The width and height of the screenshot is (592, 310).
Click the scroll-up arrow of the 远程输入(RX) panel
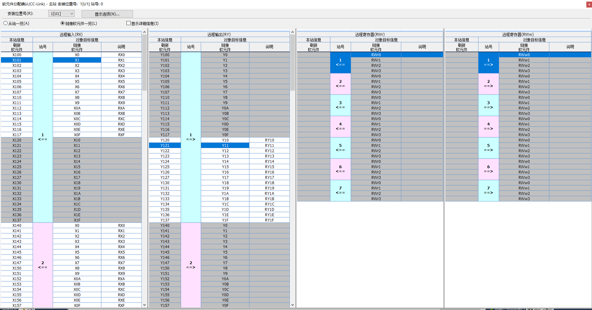(x=144, y=32)
